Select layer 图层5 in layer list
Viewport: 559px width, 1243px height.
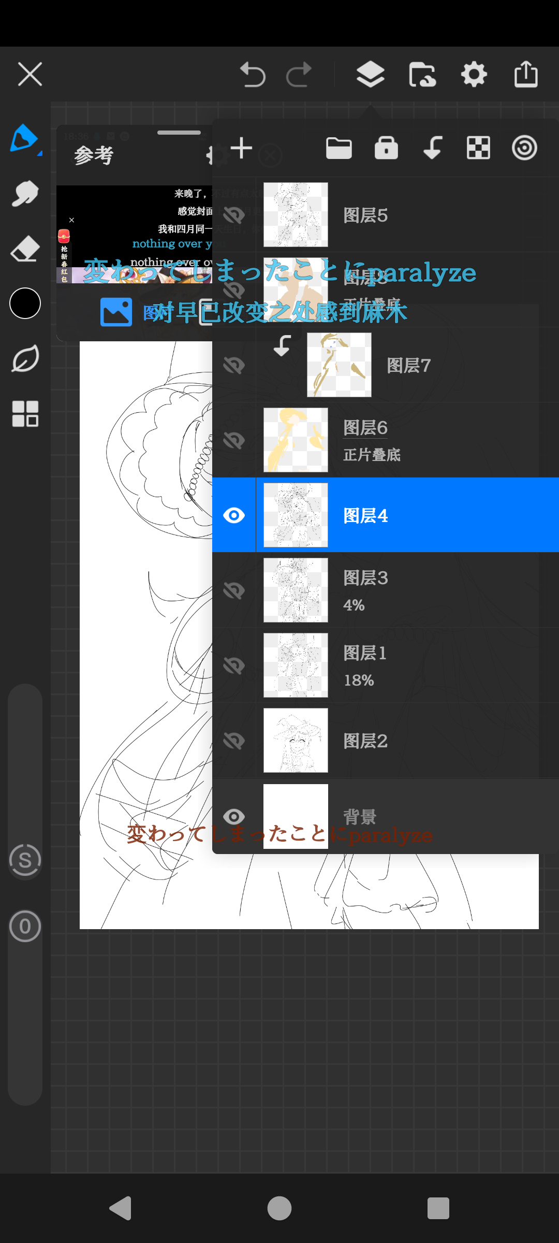pos(414,215)
